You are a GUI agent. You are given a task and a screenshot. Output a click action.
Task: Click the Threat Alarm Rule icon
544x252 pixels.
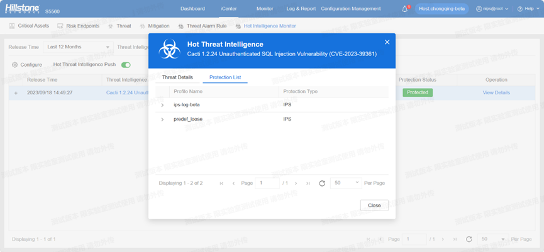(x=180, y=26)
